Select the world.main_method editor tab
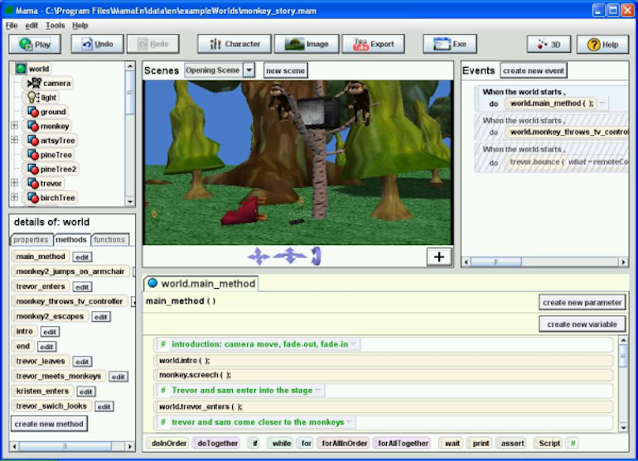Viewport: 638px width, 461px height. (202, 283)
